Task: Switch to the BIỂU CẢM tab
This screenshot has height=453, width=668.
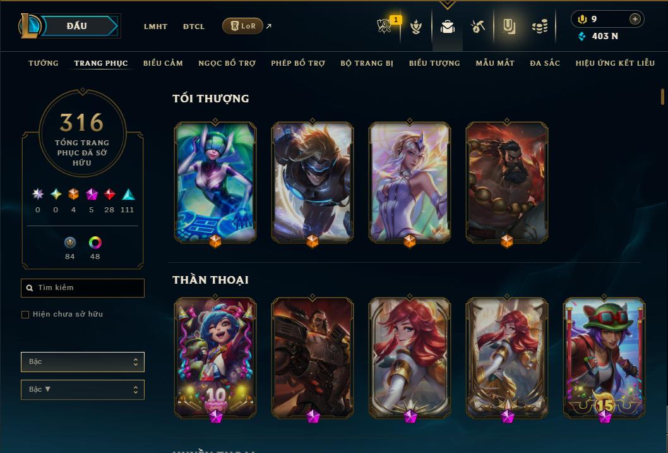Action: click(163, 63)
